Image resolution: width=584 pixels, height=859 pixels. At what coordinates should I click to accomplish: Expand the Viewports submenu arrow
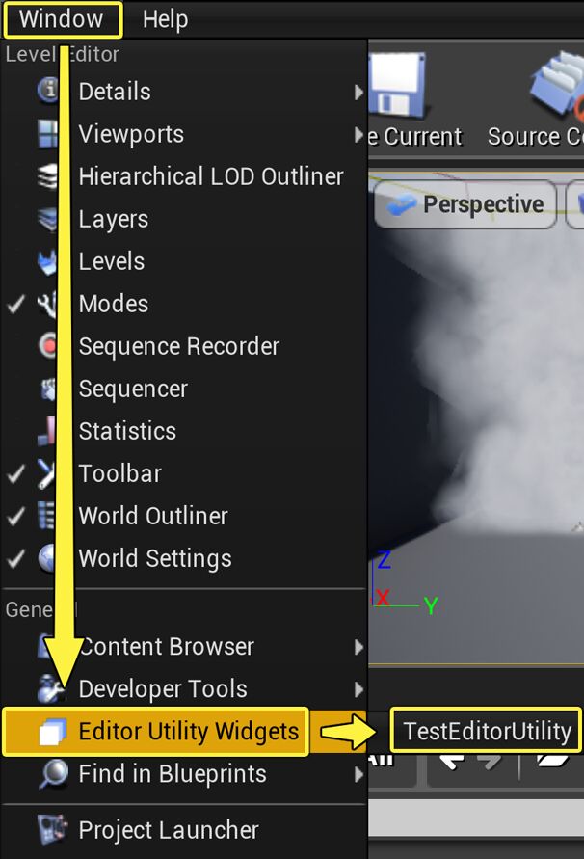(358, 134)
